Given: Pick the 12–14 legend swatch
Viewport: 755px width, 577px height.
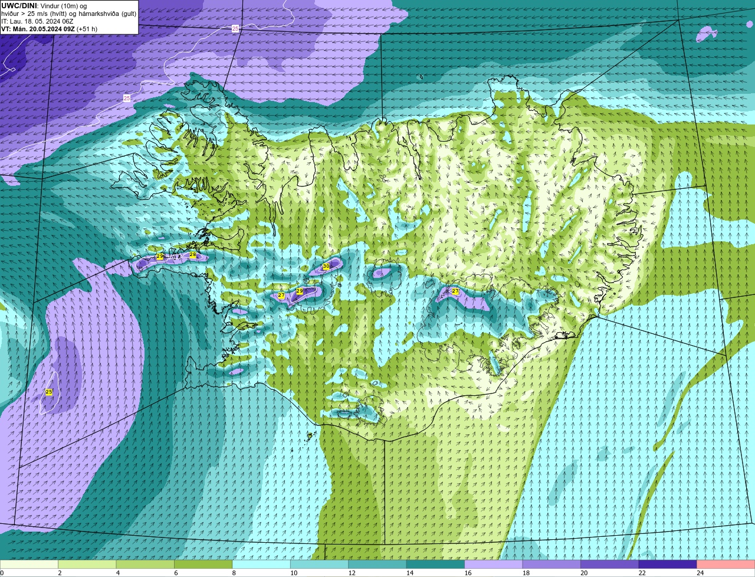Looking at the screenshot, I should click(x=377, y=565).
